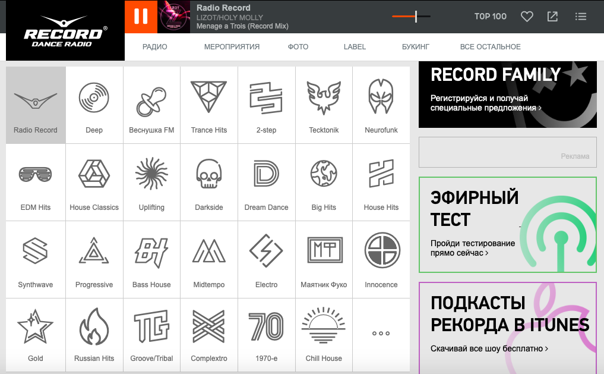Select the Chill House station
This screenshot has height=374, width=604.
pyautogui.click(x=324, y=335)
